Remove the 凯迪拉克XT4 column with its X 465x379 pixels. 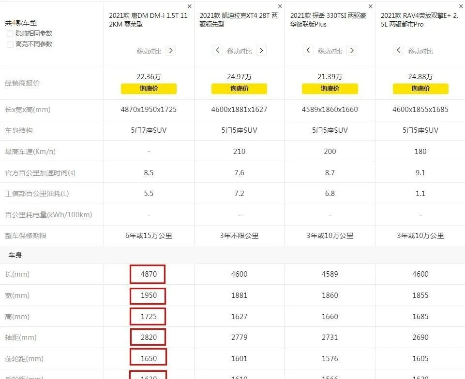pyautogui.click(x=280, y=6)
